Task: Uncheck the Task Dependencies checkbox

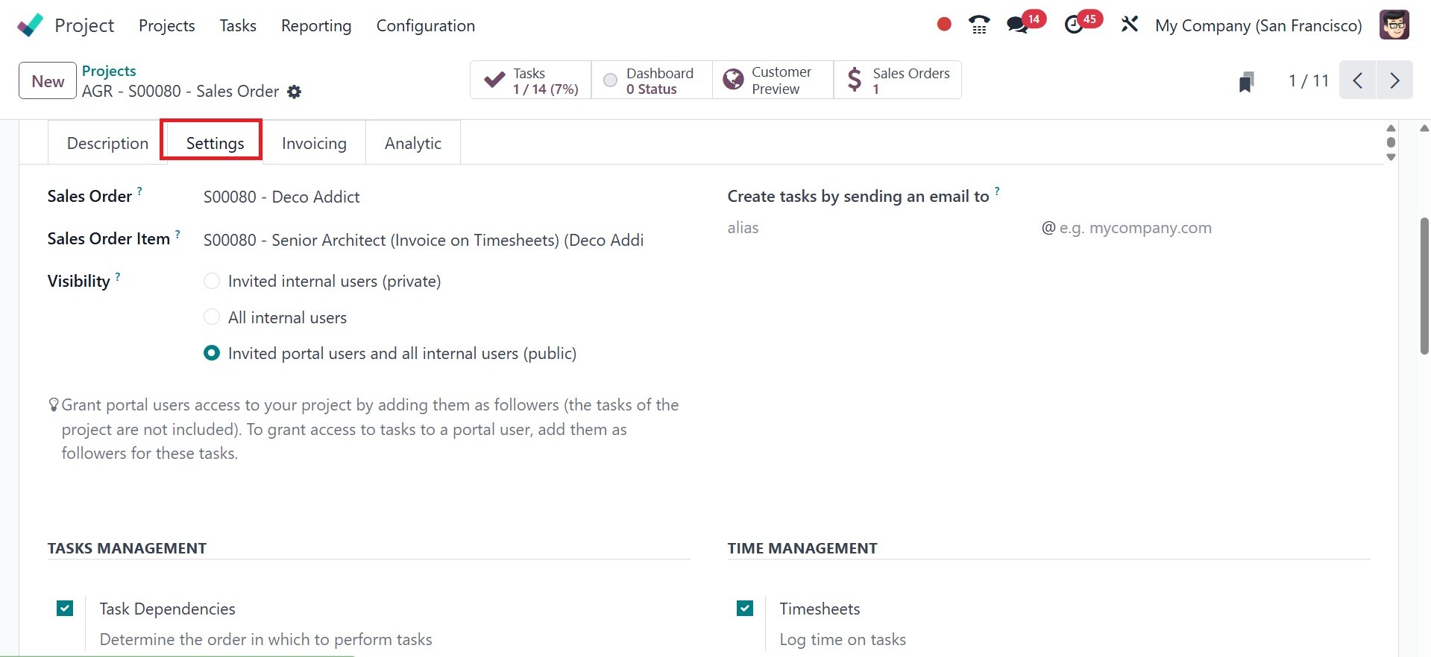Action: point(65,609)
